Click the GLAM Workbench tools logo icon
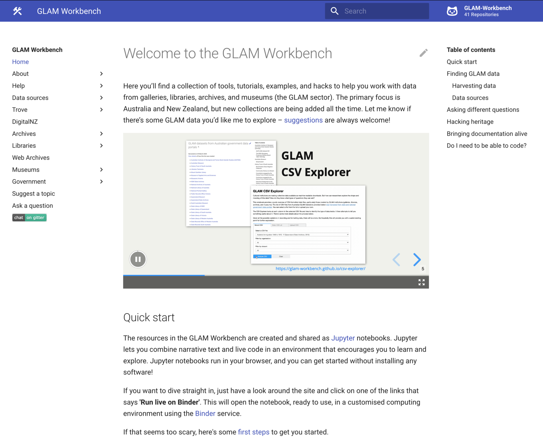 [x=17, y=11]
